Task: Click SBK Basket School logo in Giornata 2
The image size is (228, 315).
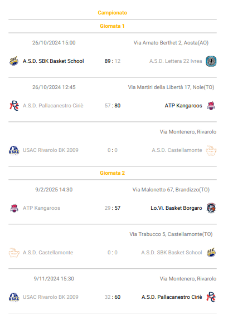Action: pyautogui.click(x=211, y=253)
